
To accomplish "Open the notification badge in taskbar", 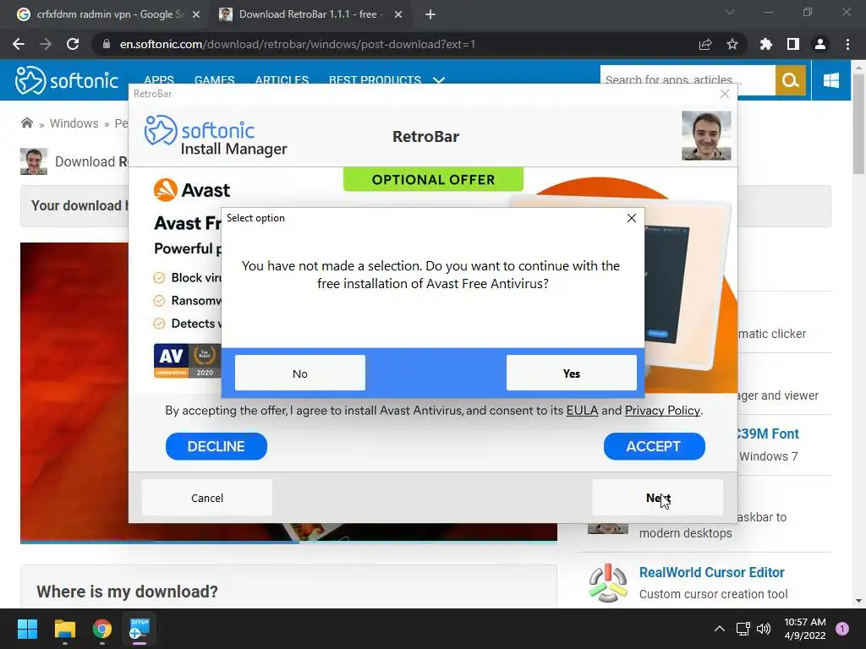I will 842,628.
